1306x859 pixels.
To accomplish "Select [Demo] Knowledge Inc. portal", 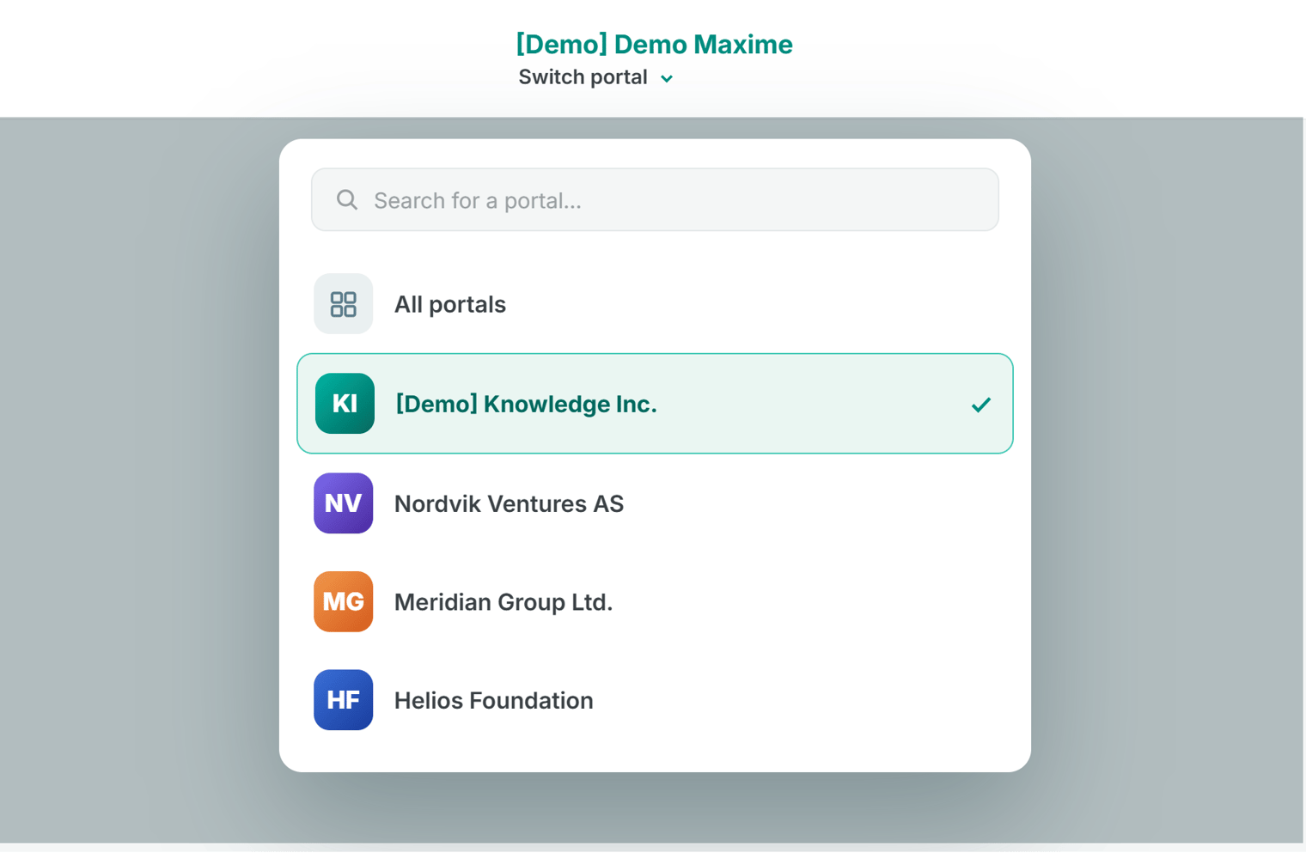I will coord(655,404).
